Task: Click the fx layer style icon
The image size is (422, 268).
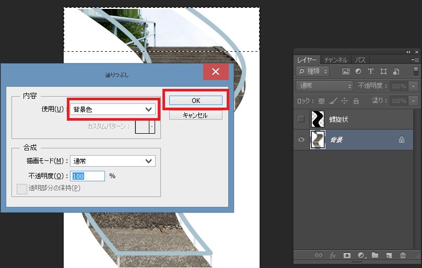Action: [333, 255]
